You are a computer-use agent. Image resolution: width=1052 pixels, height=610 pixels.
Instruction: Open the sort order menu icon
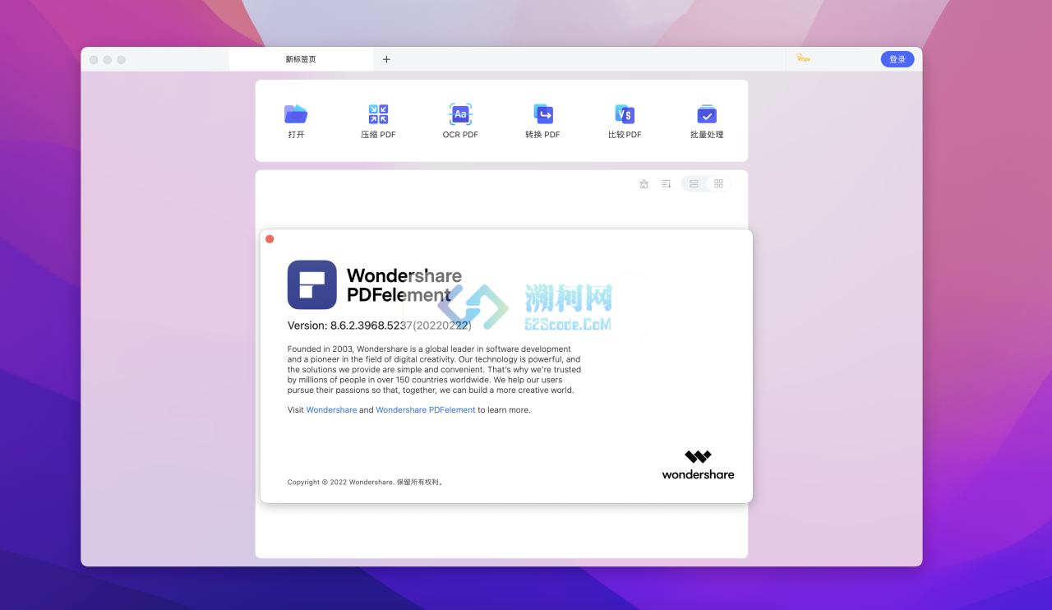667,183
